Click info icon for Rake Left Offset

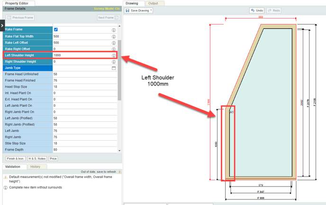[x=114, y=43]
